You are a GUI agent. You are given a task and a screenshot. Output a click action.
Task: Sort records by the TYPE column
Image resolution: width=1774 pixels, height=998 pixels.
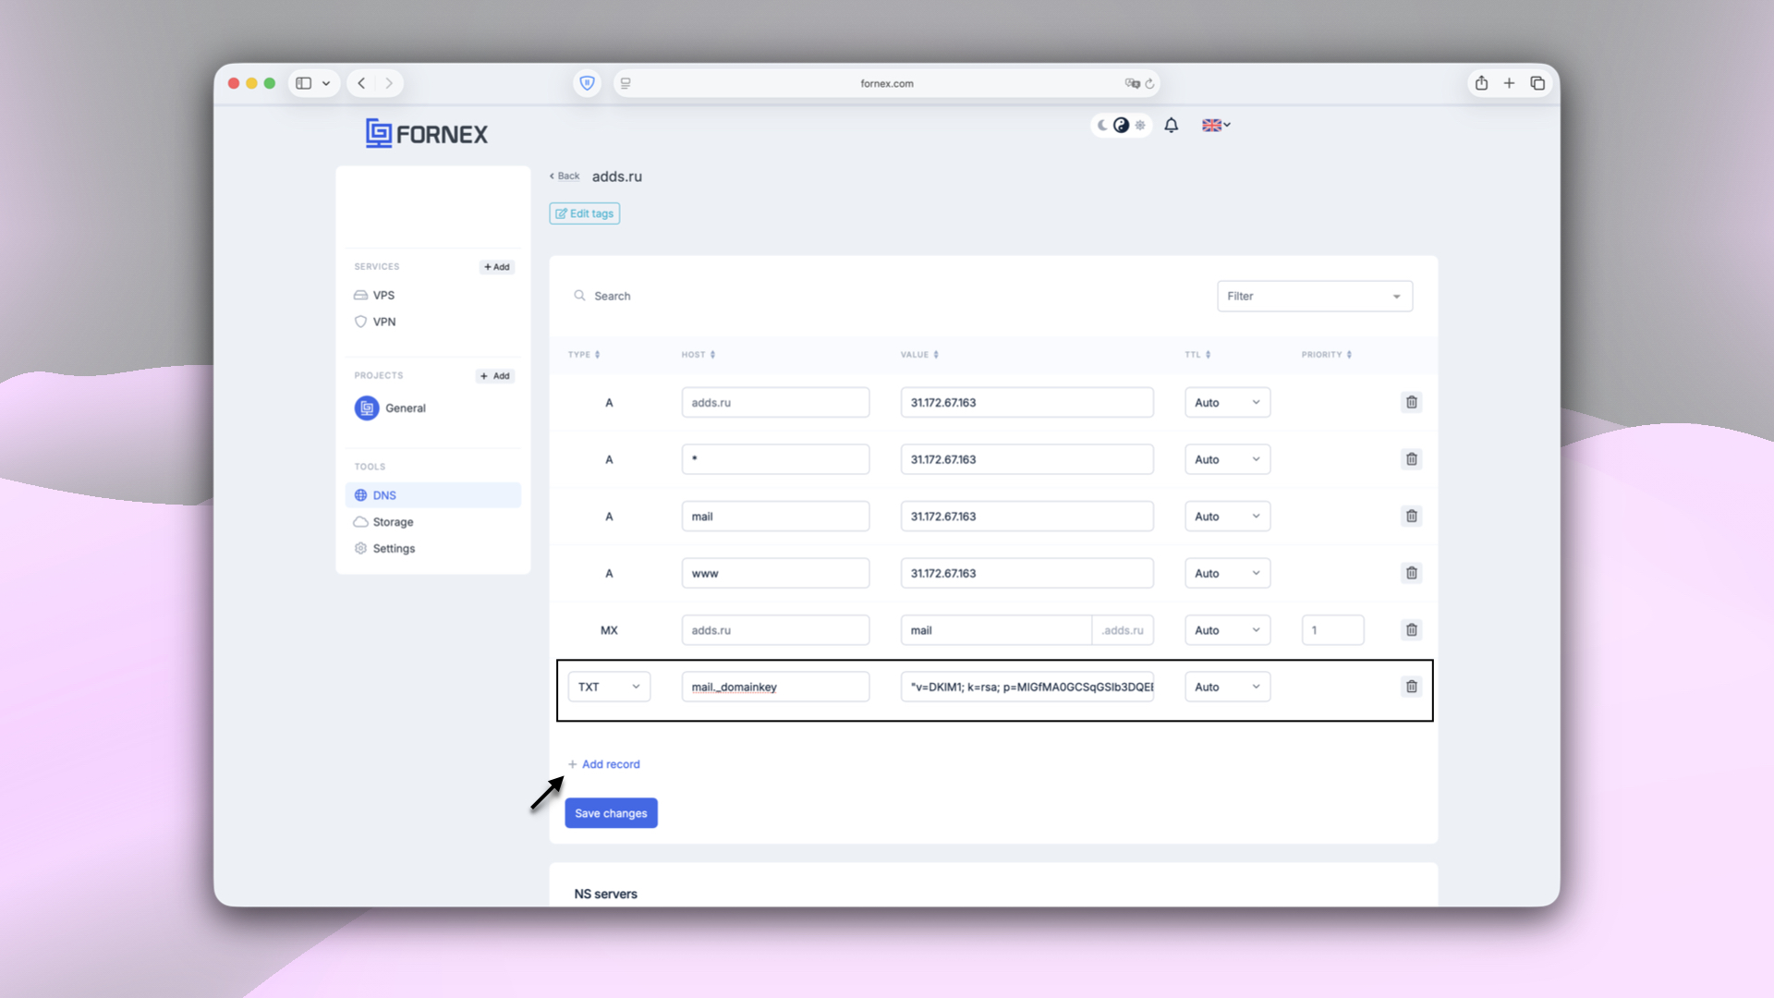tap(584, 354)
